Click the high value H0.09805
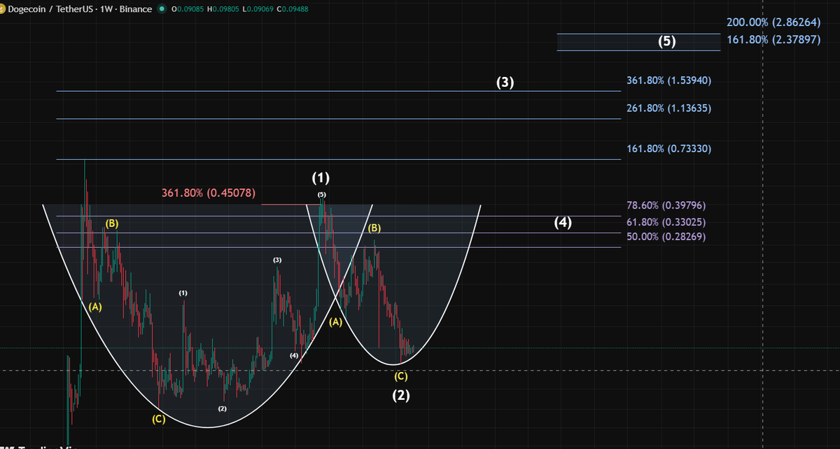The width and height of the screenshot is (840, 449). coord(223,10)
